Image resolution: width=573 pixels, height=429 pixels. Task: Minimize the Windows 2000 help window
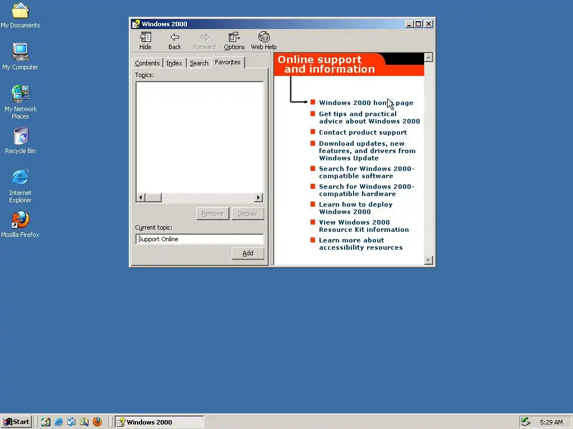[x=410, y=24]
